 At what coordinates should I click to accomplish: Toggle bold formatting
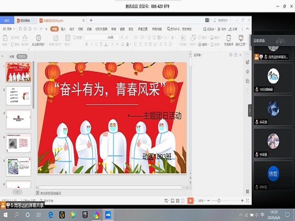[87, 44]
